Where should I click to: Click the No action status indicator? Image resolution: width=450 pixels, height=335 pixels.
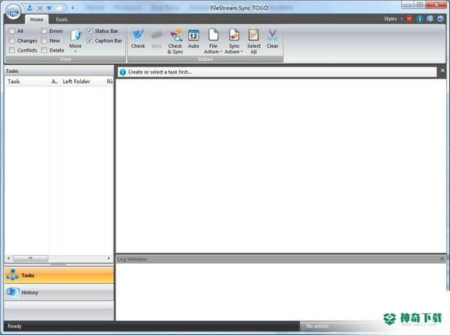pyautogui.click(x=317, y=327)
